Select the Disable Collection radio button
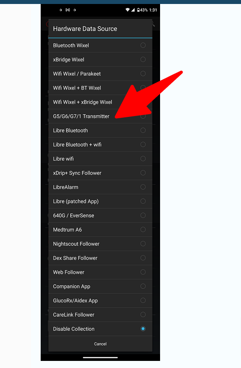Viewport: 241px width, 368px height. tap(143, 329)
